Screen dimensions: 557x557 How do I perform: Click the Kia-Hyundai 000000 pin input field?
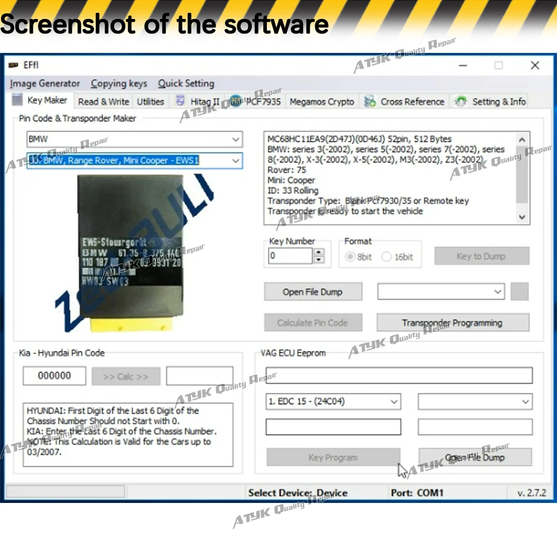point(55,376)
